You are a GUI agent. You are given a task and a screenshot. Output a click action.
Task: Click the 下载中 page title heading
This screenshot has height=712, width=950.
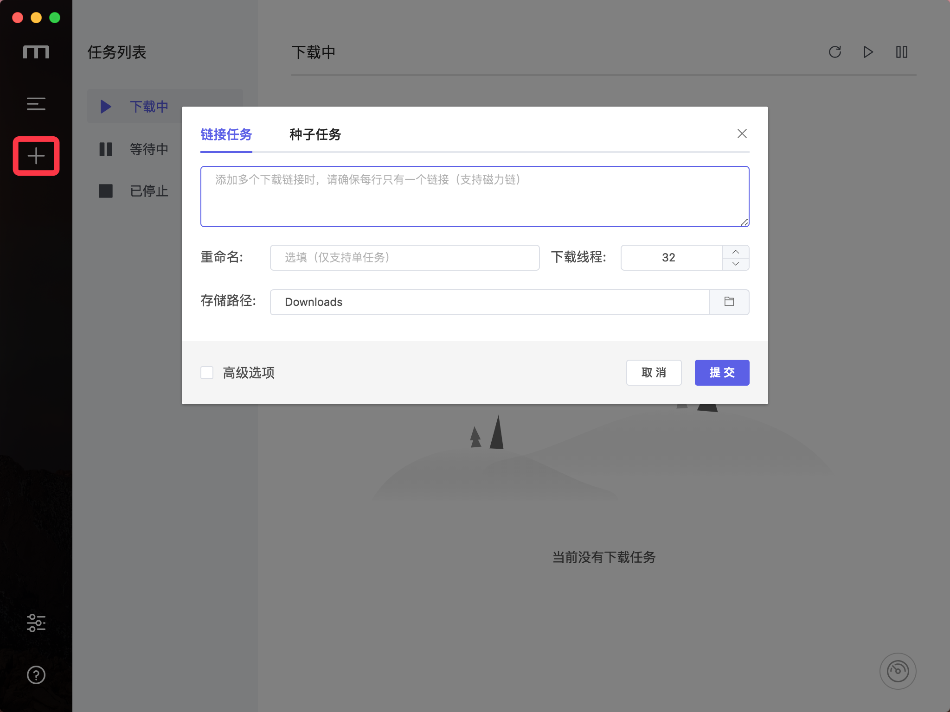tap(314, 52)
